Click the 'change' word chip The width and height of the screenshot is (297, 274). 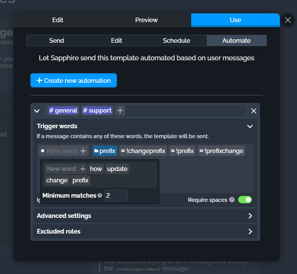pyautogui.click(x=57, y=180)
